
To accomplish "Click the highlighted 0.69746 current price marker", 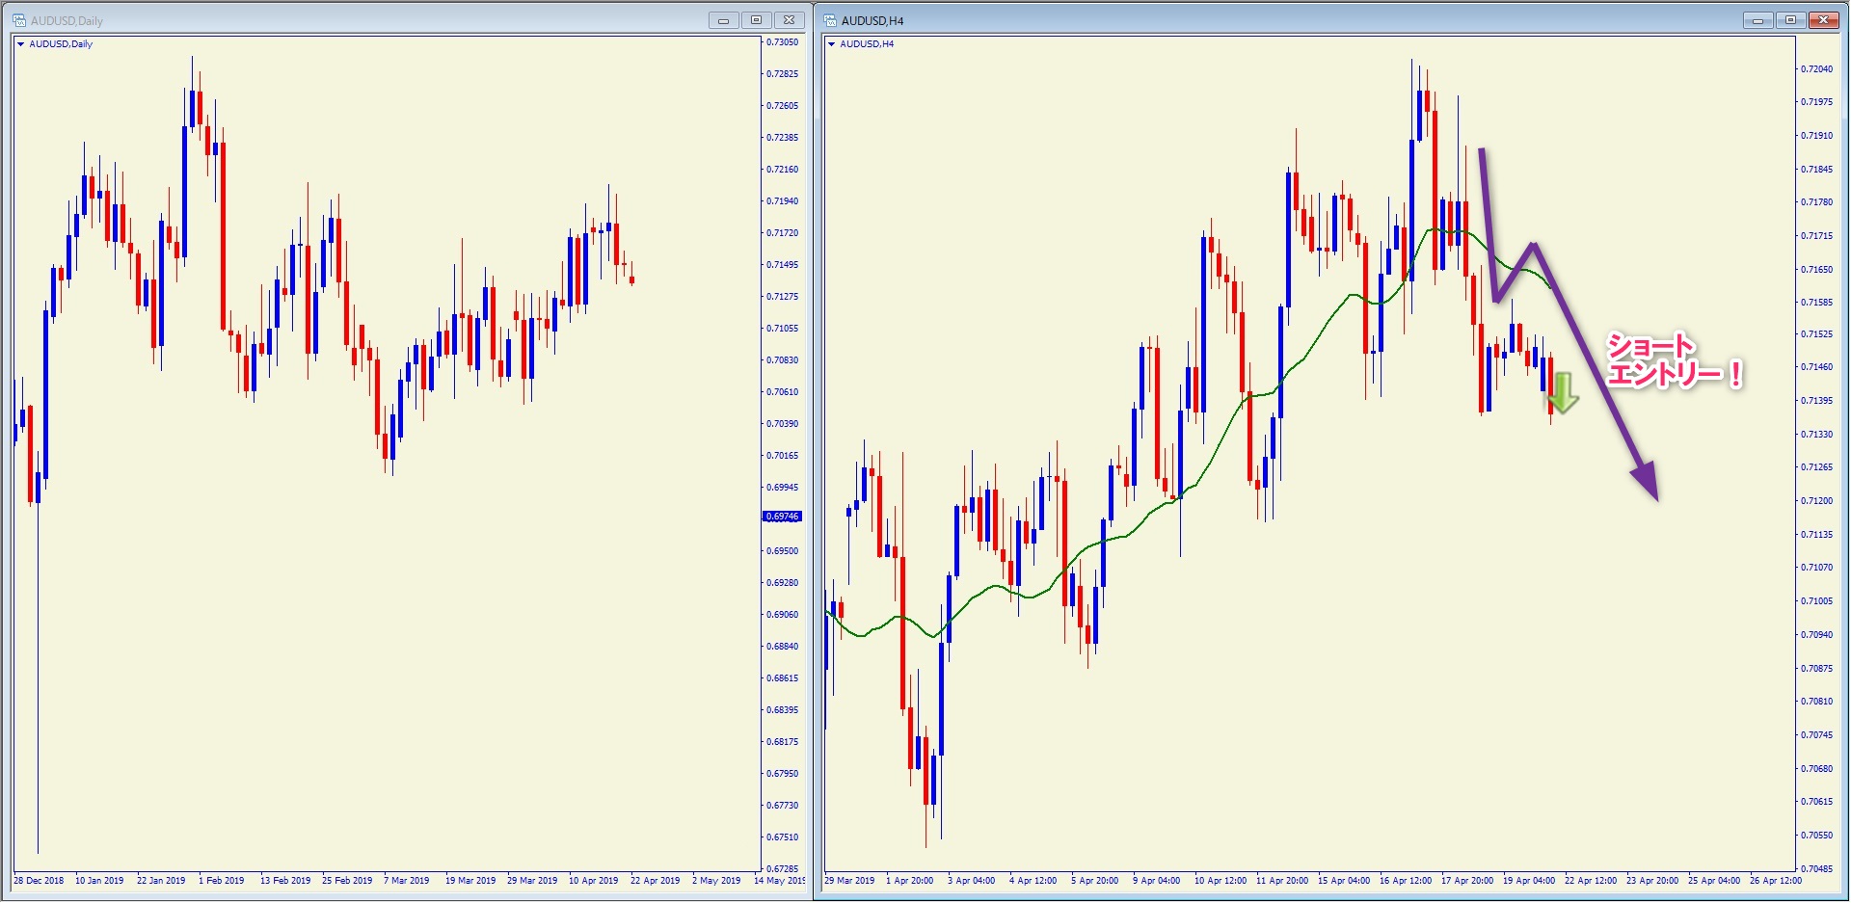I will pyautogui.click(x=782, y=517).
